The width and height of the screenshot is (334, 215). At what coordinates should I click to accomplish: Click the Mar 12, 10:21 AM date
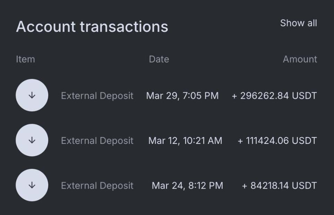coord(185,140)
